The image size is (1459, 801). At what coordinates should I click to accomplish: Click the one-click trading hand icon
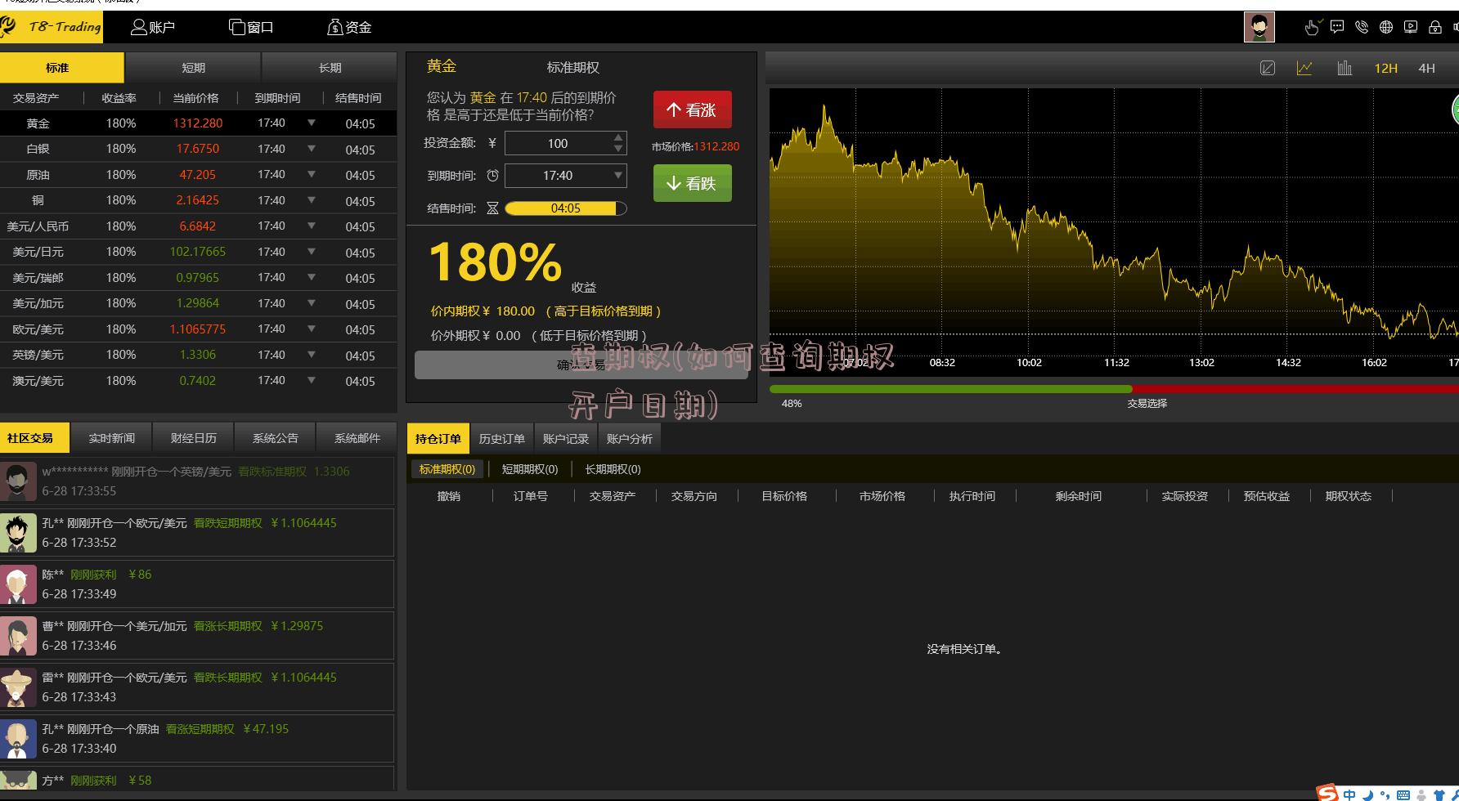coord(1312,27)
